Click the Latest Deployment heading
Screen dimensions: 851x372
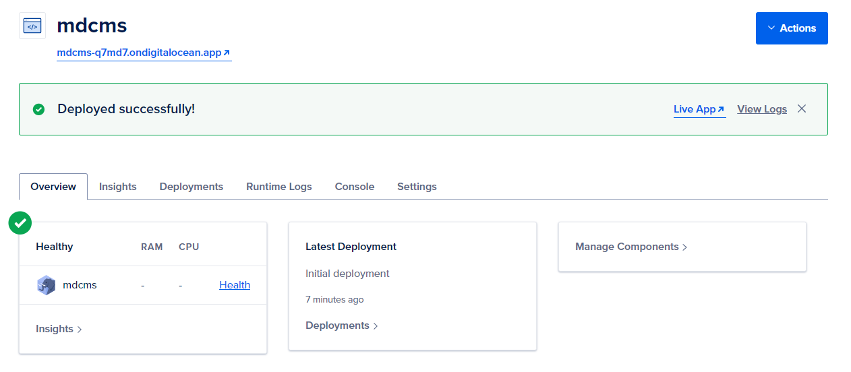tap(351, 247)
